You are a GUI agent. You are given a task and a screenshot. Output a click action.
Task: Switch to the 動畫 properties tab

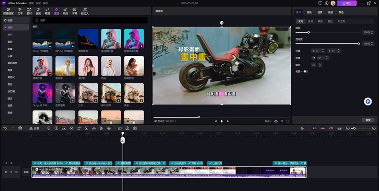330,12
